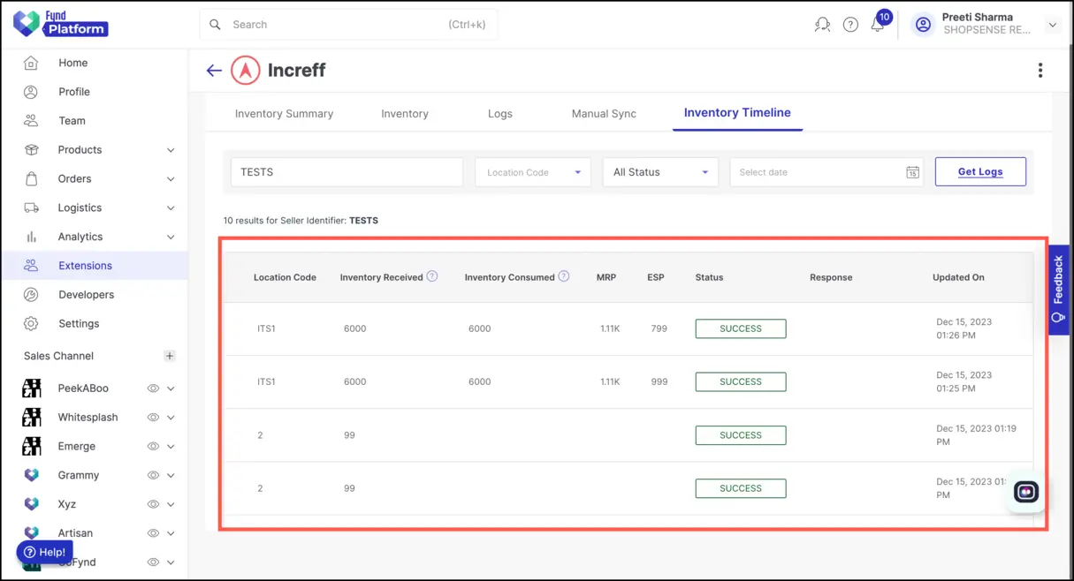Click the Get Logs button

(x=979, y=171)
